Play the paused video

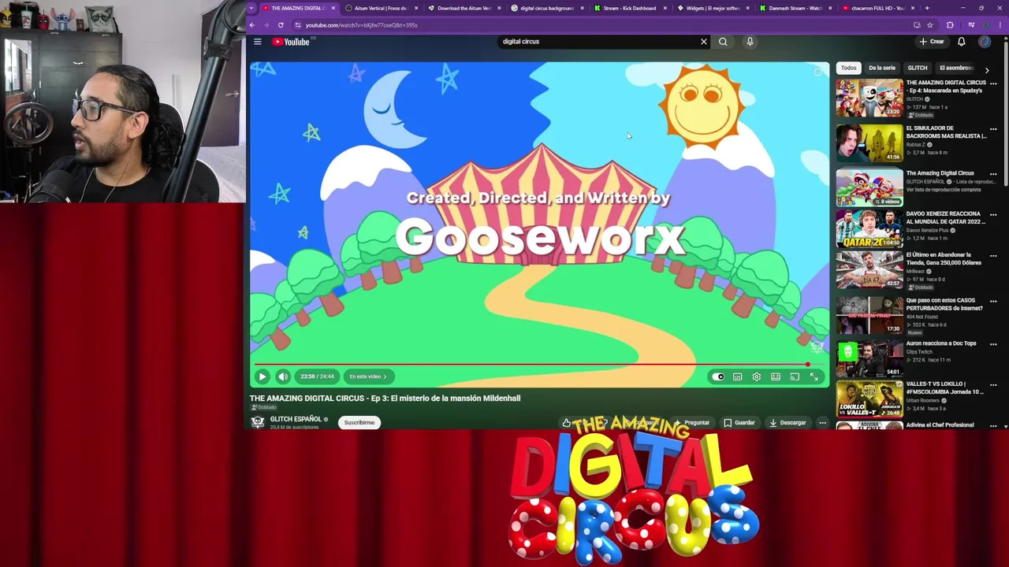(262, 376)
